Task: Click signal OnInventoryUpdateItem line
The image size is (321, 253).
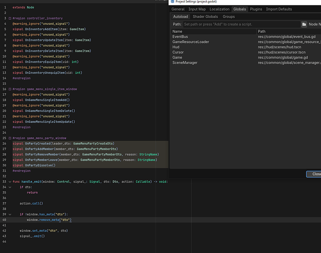Action: [x=52, y=40]
